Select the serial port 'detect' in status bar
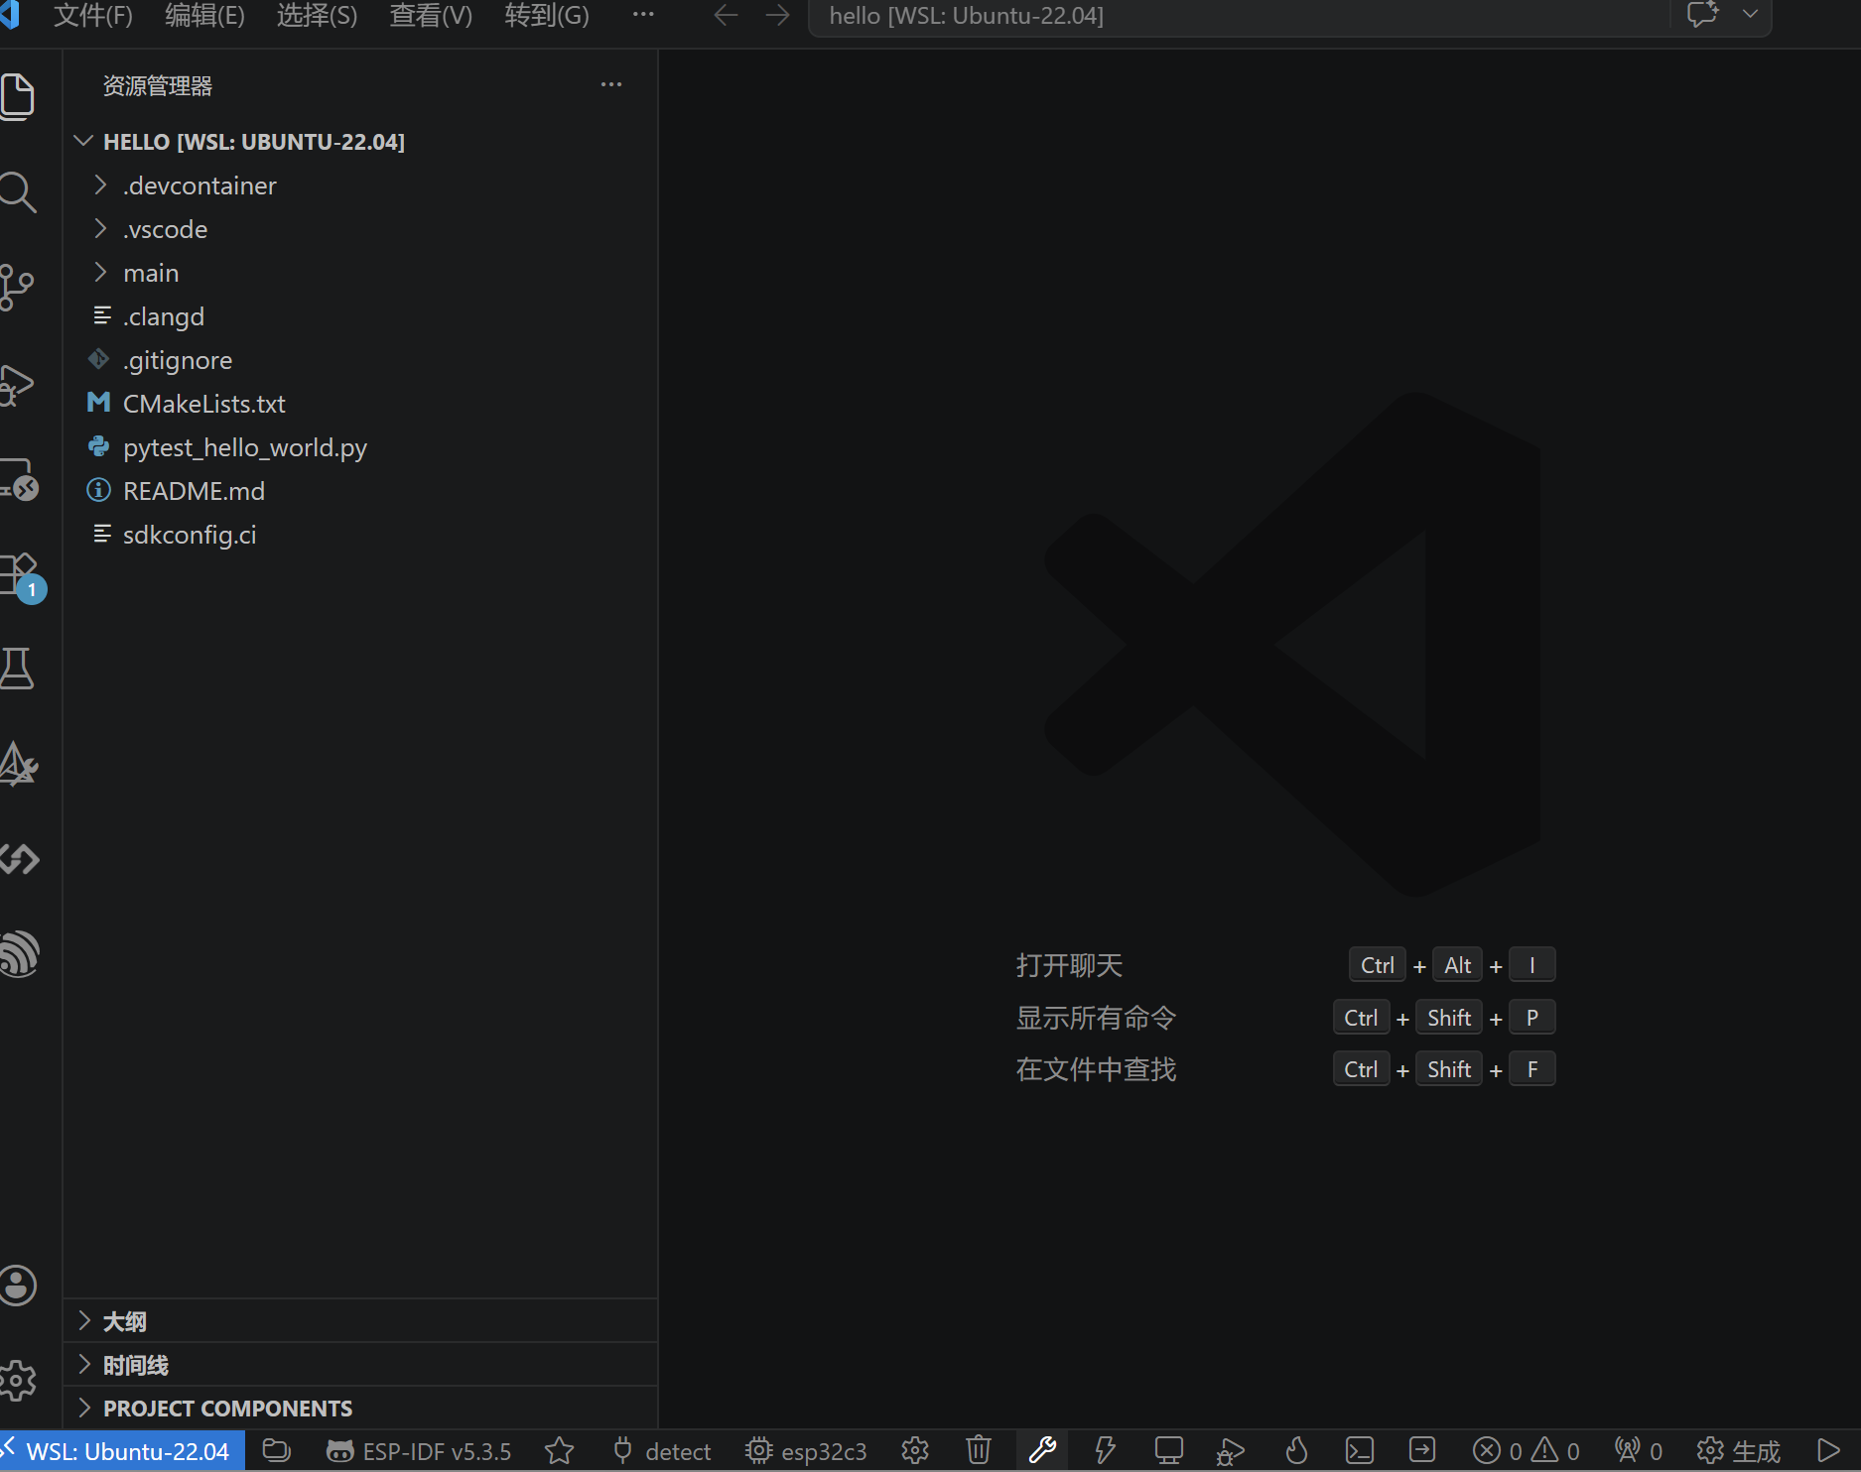This screenshot has width=1861, height=1472. (662, 1451)
